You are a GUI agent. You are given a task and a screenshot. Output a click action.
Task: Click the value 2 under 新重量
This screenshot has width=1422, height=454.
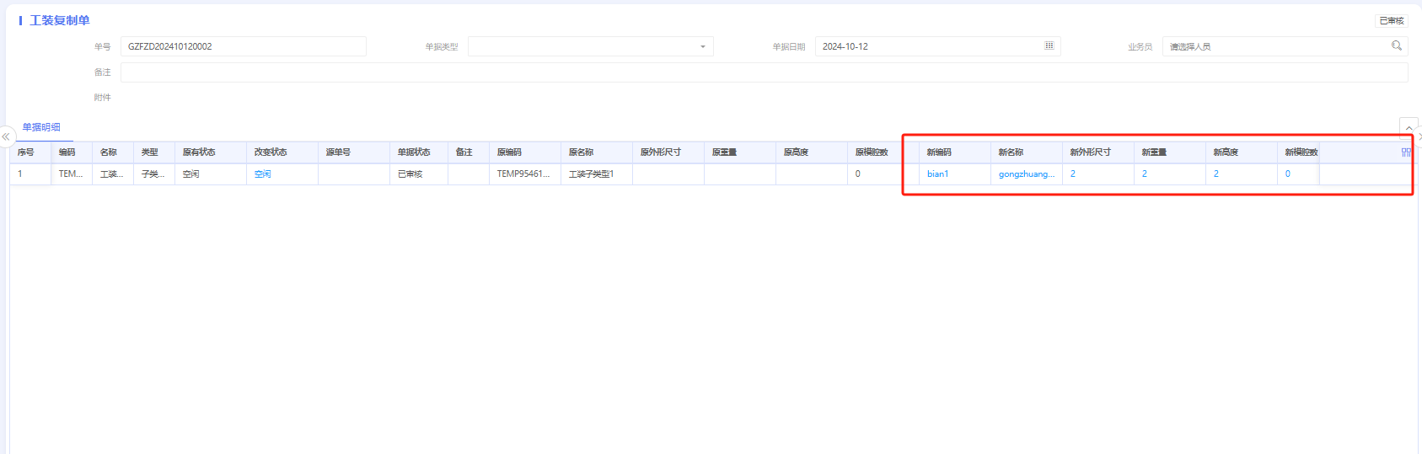(1145, 174)
